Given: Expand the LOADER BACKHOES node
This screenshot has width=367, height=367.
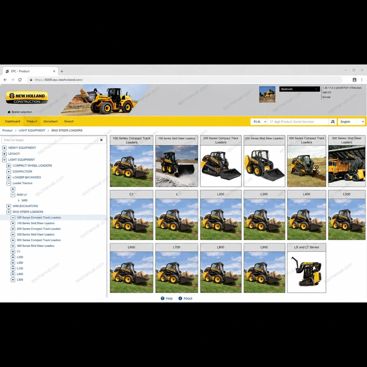Looking at the screenshot, I should pos(9,177).
